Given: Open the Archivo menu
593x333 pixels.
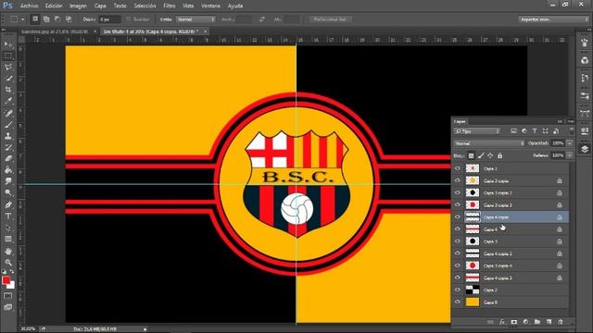Looking at the screenshot, I should pos(29,6).
